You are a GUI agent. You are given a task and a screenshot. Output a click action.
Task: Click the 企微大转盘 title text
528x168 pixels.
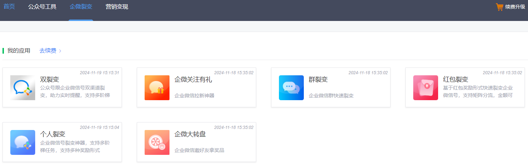[190, 134]
